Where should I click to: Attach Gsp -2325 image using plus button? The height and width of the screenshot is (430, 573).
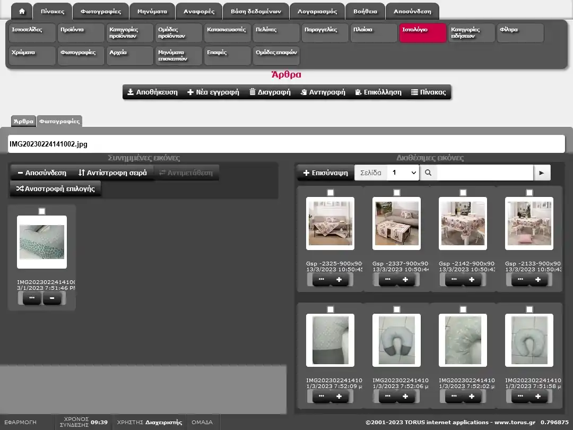(339, 280)
